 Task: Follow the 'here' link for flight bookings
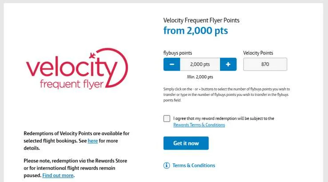pyautogui.click(x=92, y=141)
